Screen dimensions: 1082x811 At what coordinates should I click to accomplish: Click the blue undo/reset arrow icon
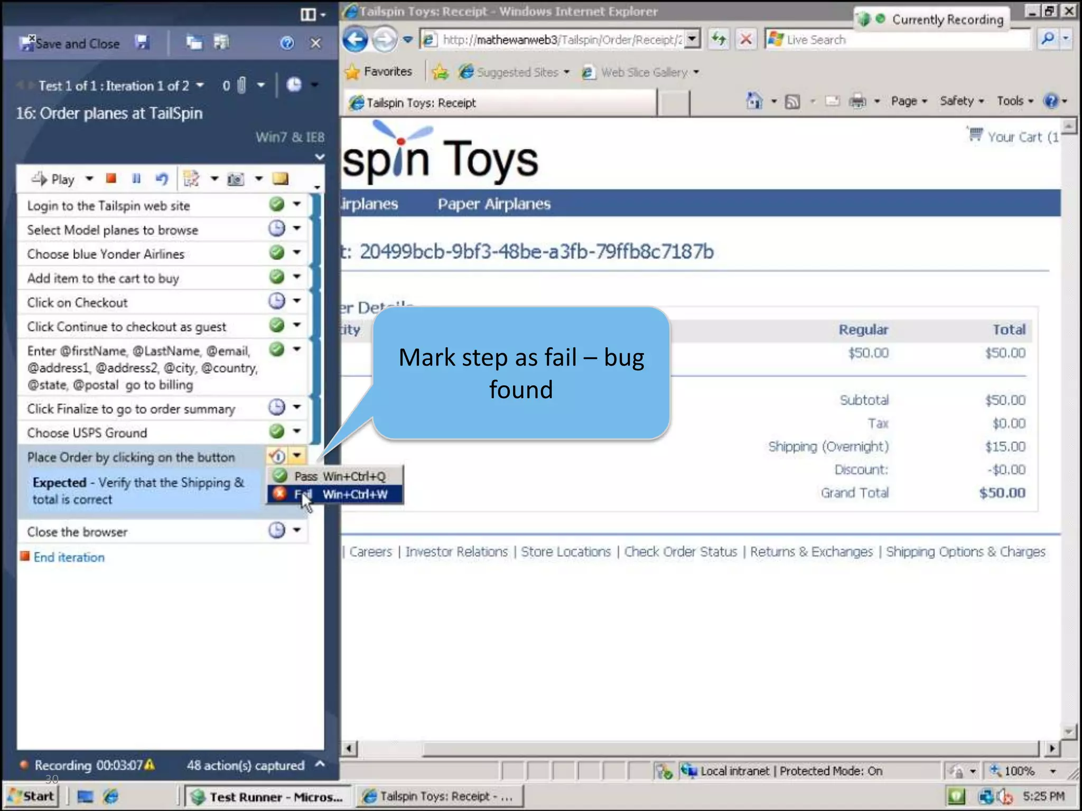click(162, 179)
